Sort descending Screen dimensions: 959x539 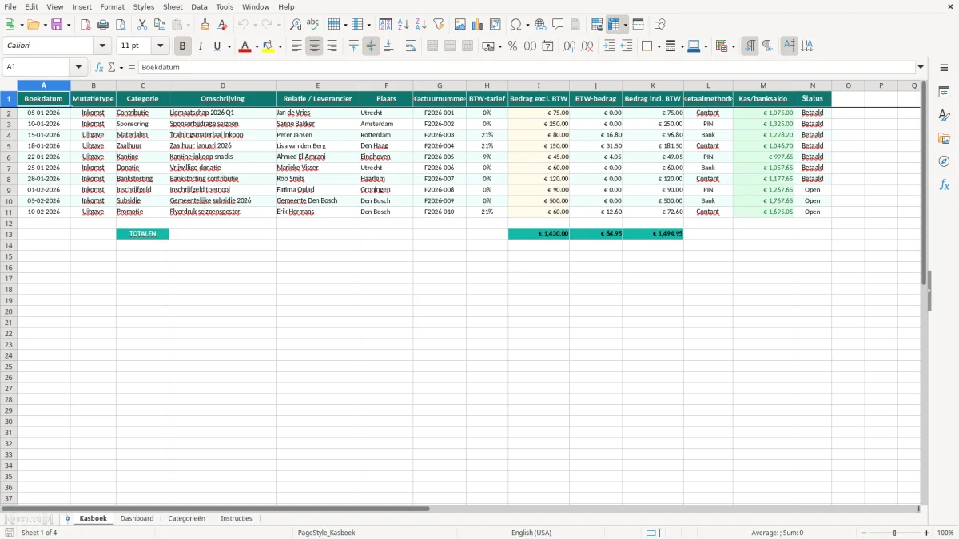420,25
